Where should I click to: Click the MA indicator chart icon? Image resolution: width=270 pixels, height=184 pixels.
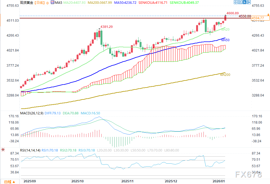52,3
